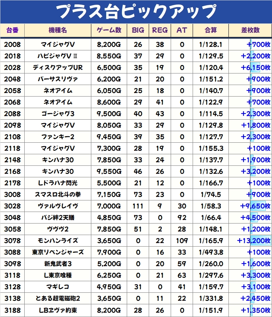Select the 東京リベンジャーズ row name
The width and height of the screenshot is (272, 317).
point(58,252)
